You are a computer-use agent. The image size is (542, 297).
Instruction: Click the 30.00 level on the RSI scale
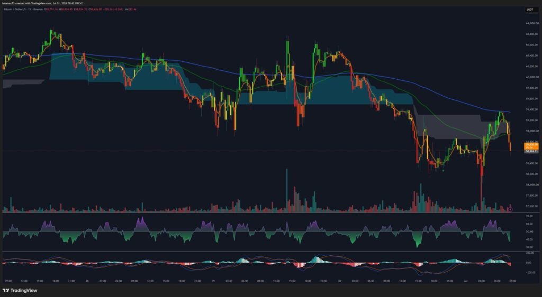pyautogui.click(x=530, y=247)
